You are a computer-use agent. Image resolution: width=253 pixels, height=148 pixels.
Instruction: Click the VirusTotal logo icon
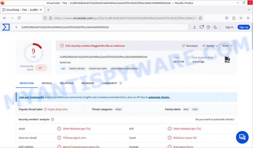(x=6, y=27)
